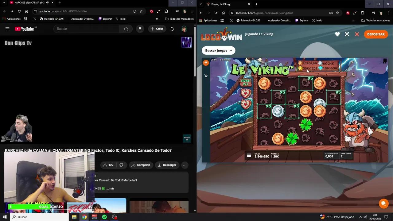393x221 pixels.
Task: Click the Windows Start button
Action: [x=5, y=217]
